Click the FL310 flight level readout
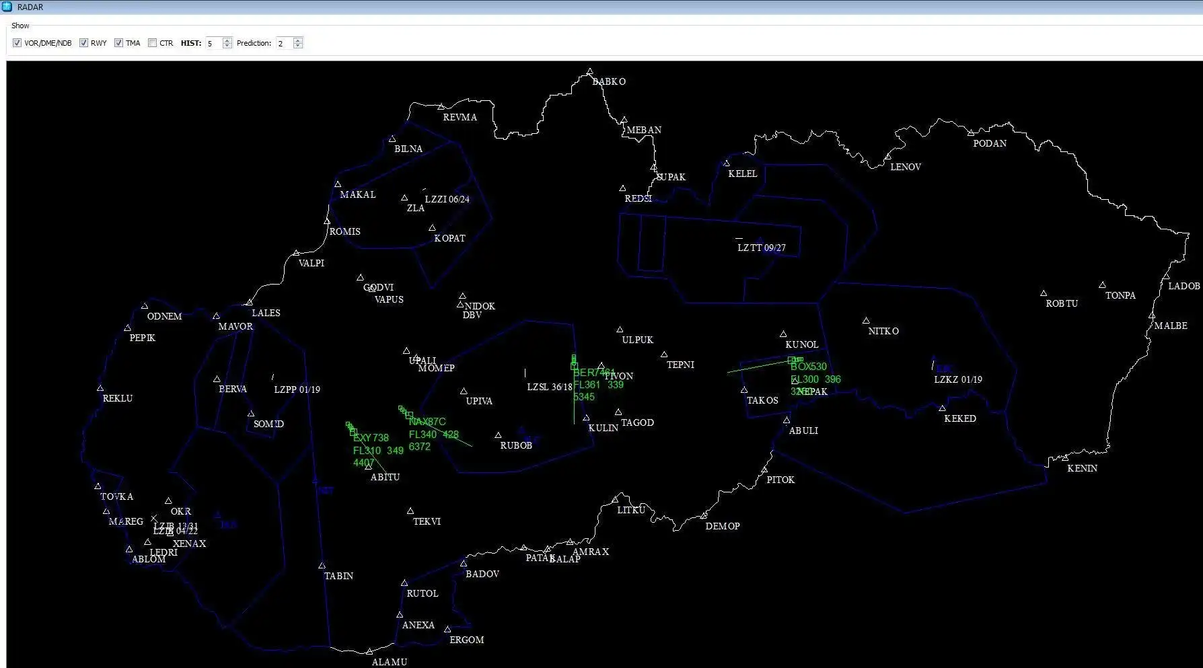This screenshot has height=668, width=1203. [x=367, y=451]
